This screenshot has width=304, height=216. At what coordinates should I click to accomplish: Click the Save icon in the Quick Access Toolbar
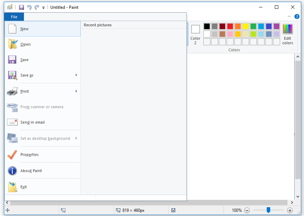tap(21, 7)
